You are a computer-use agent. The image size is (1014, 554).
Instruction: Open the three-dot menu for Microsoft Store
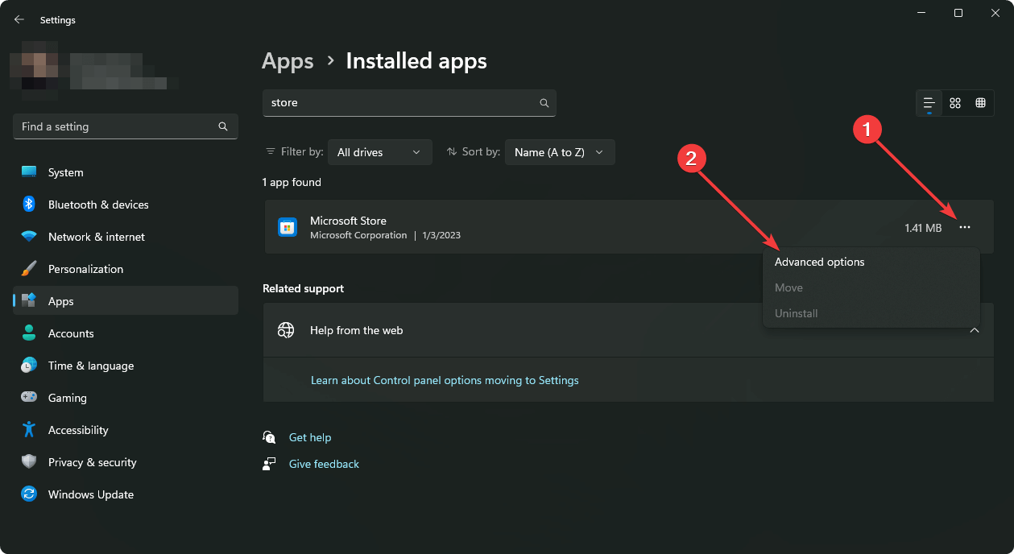[965, 227]
